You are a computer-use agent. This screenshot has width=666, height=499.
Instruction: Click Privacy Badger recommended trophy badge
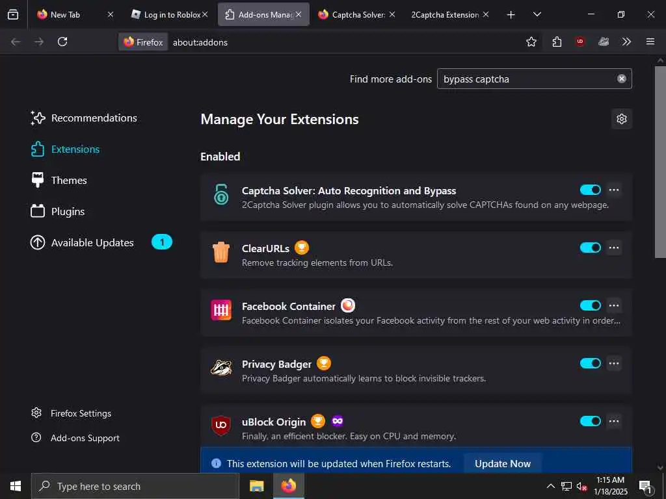[324, 363]
